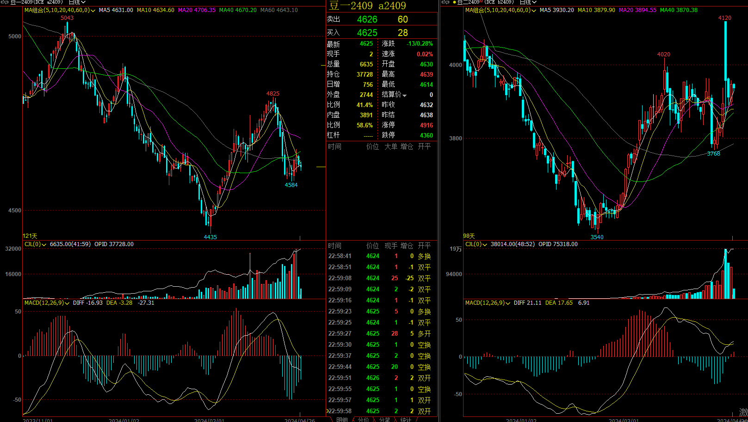Click the 买入 bid price 4625
Image resolution: width=748 pixels, height=422 pixels.
tap(367, 33)
